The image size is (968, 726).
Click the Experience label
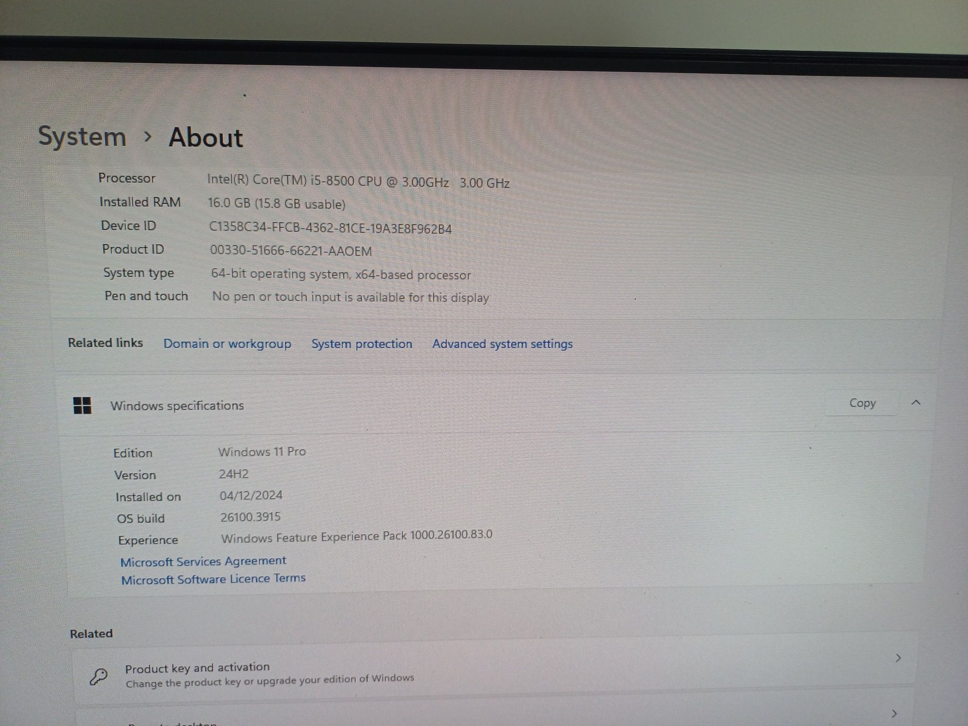click(x=148, y=540)
